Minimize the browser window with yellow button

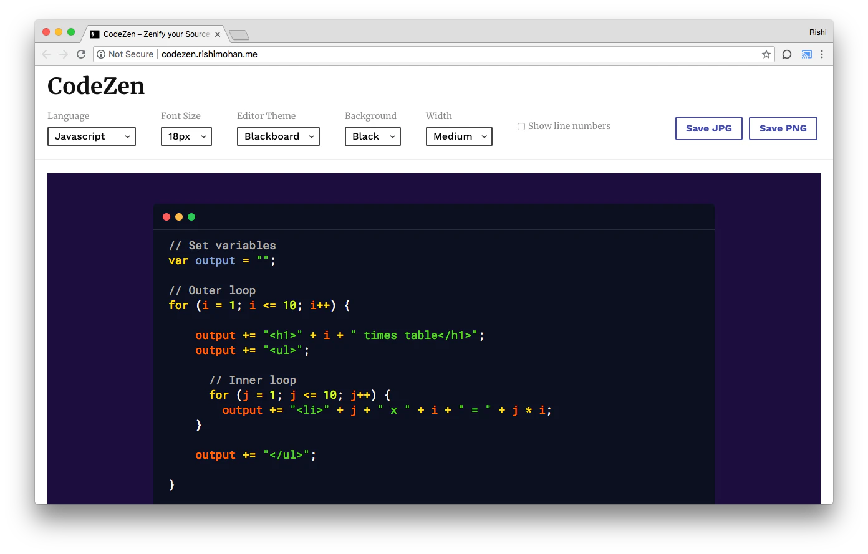click(59, 32)
